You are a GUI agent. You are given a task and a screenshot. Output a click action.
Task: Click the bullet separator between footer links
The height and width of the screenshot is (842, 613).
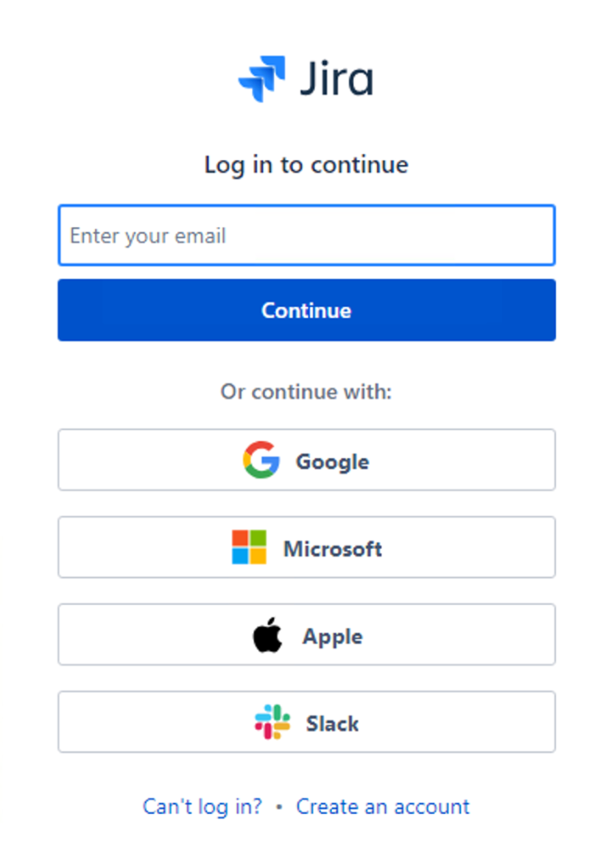coord(279,807)
